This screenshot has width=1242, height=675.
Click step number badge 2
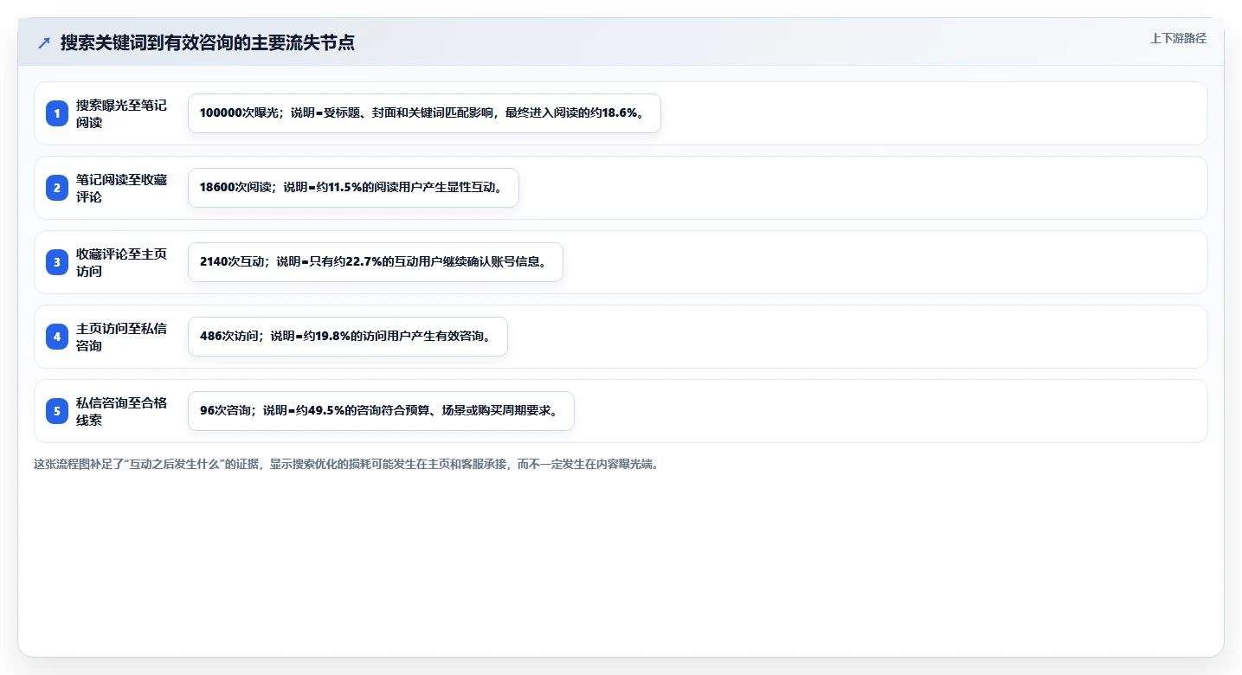tap(57, 188)
